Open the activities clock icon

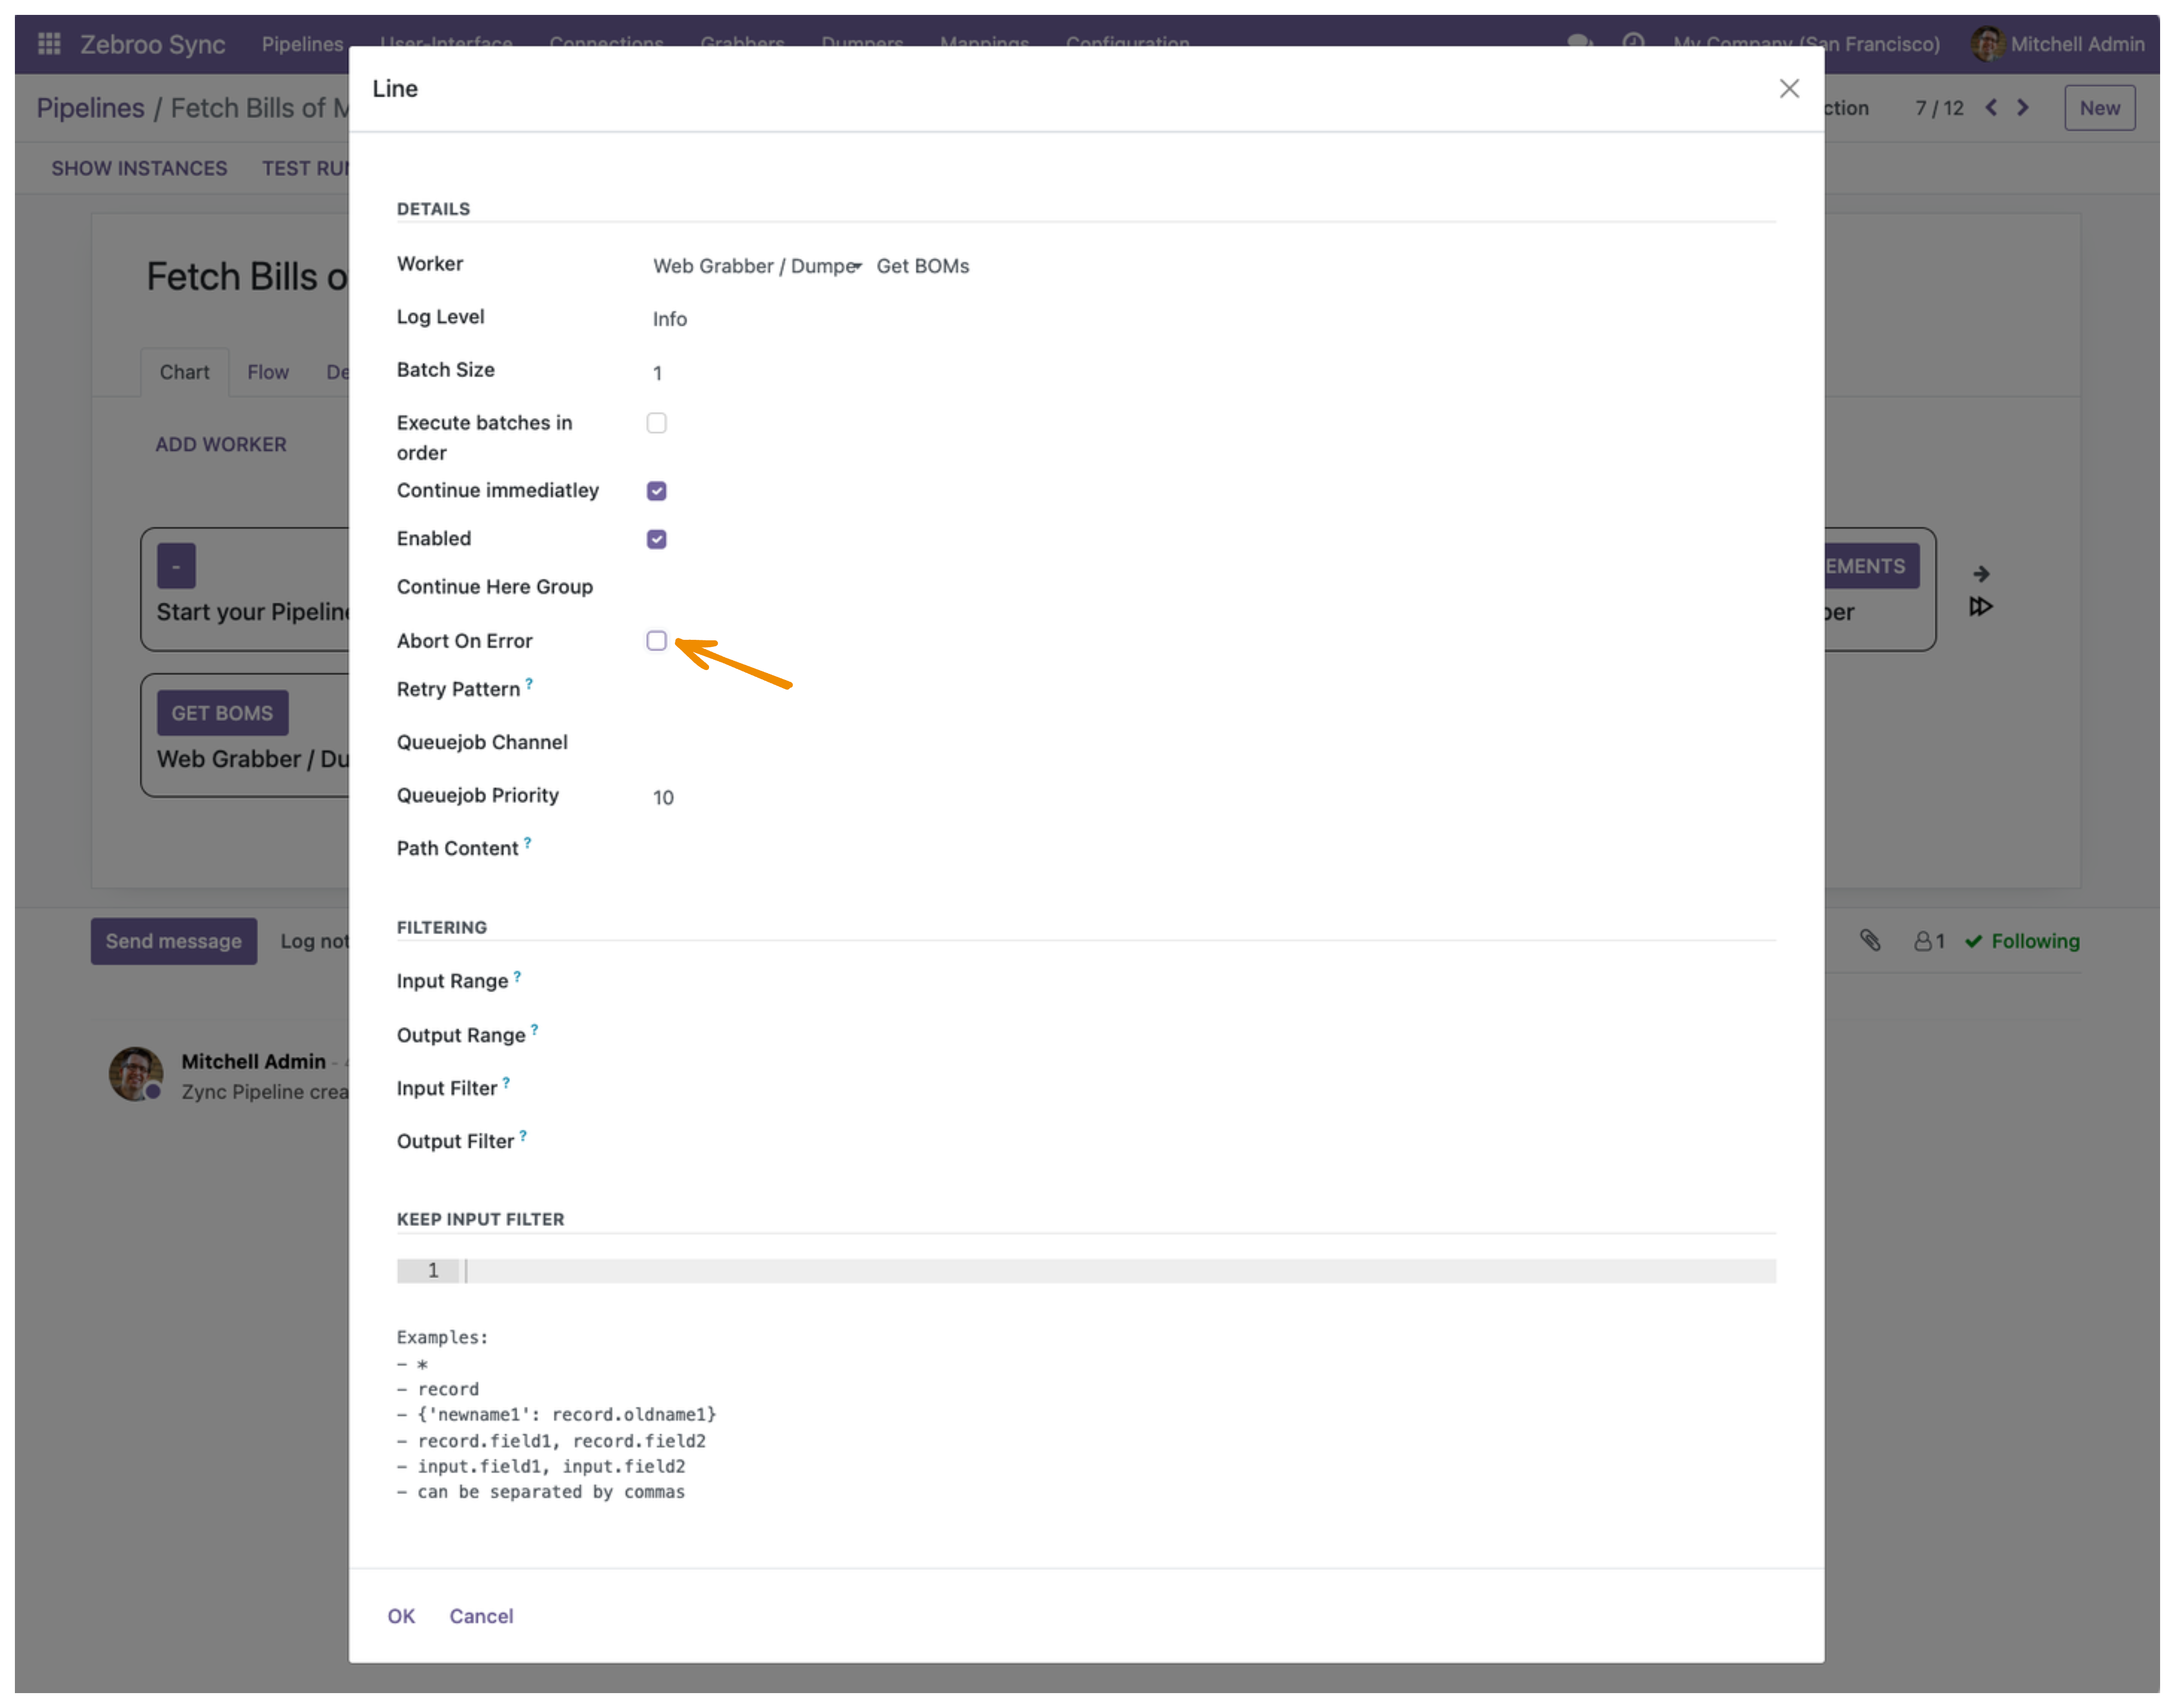point(1633,43)
